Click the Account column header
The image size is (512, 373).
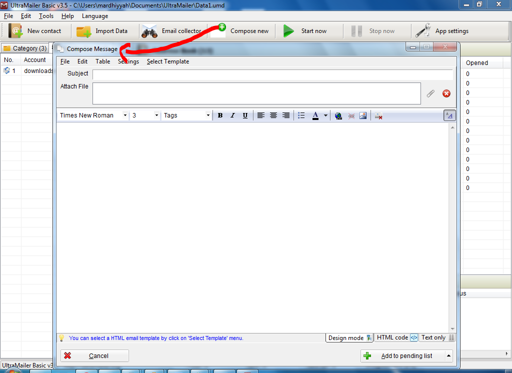coord(36,60)
